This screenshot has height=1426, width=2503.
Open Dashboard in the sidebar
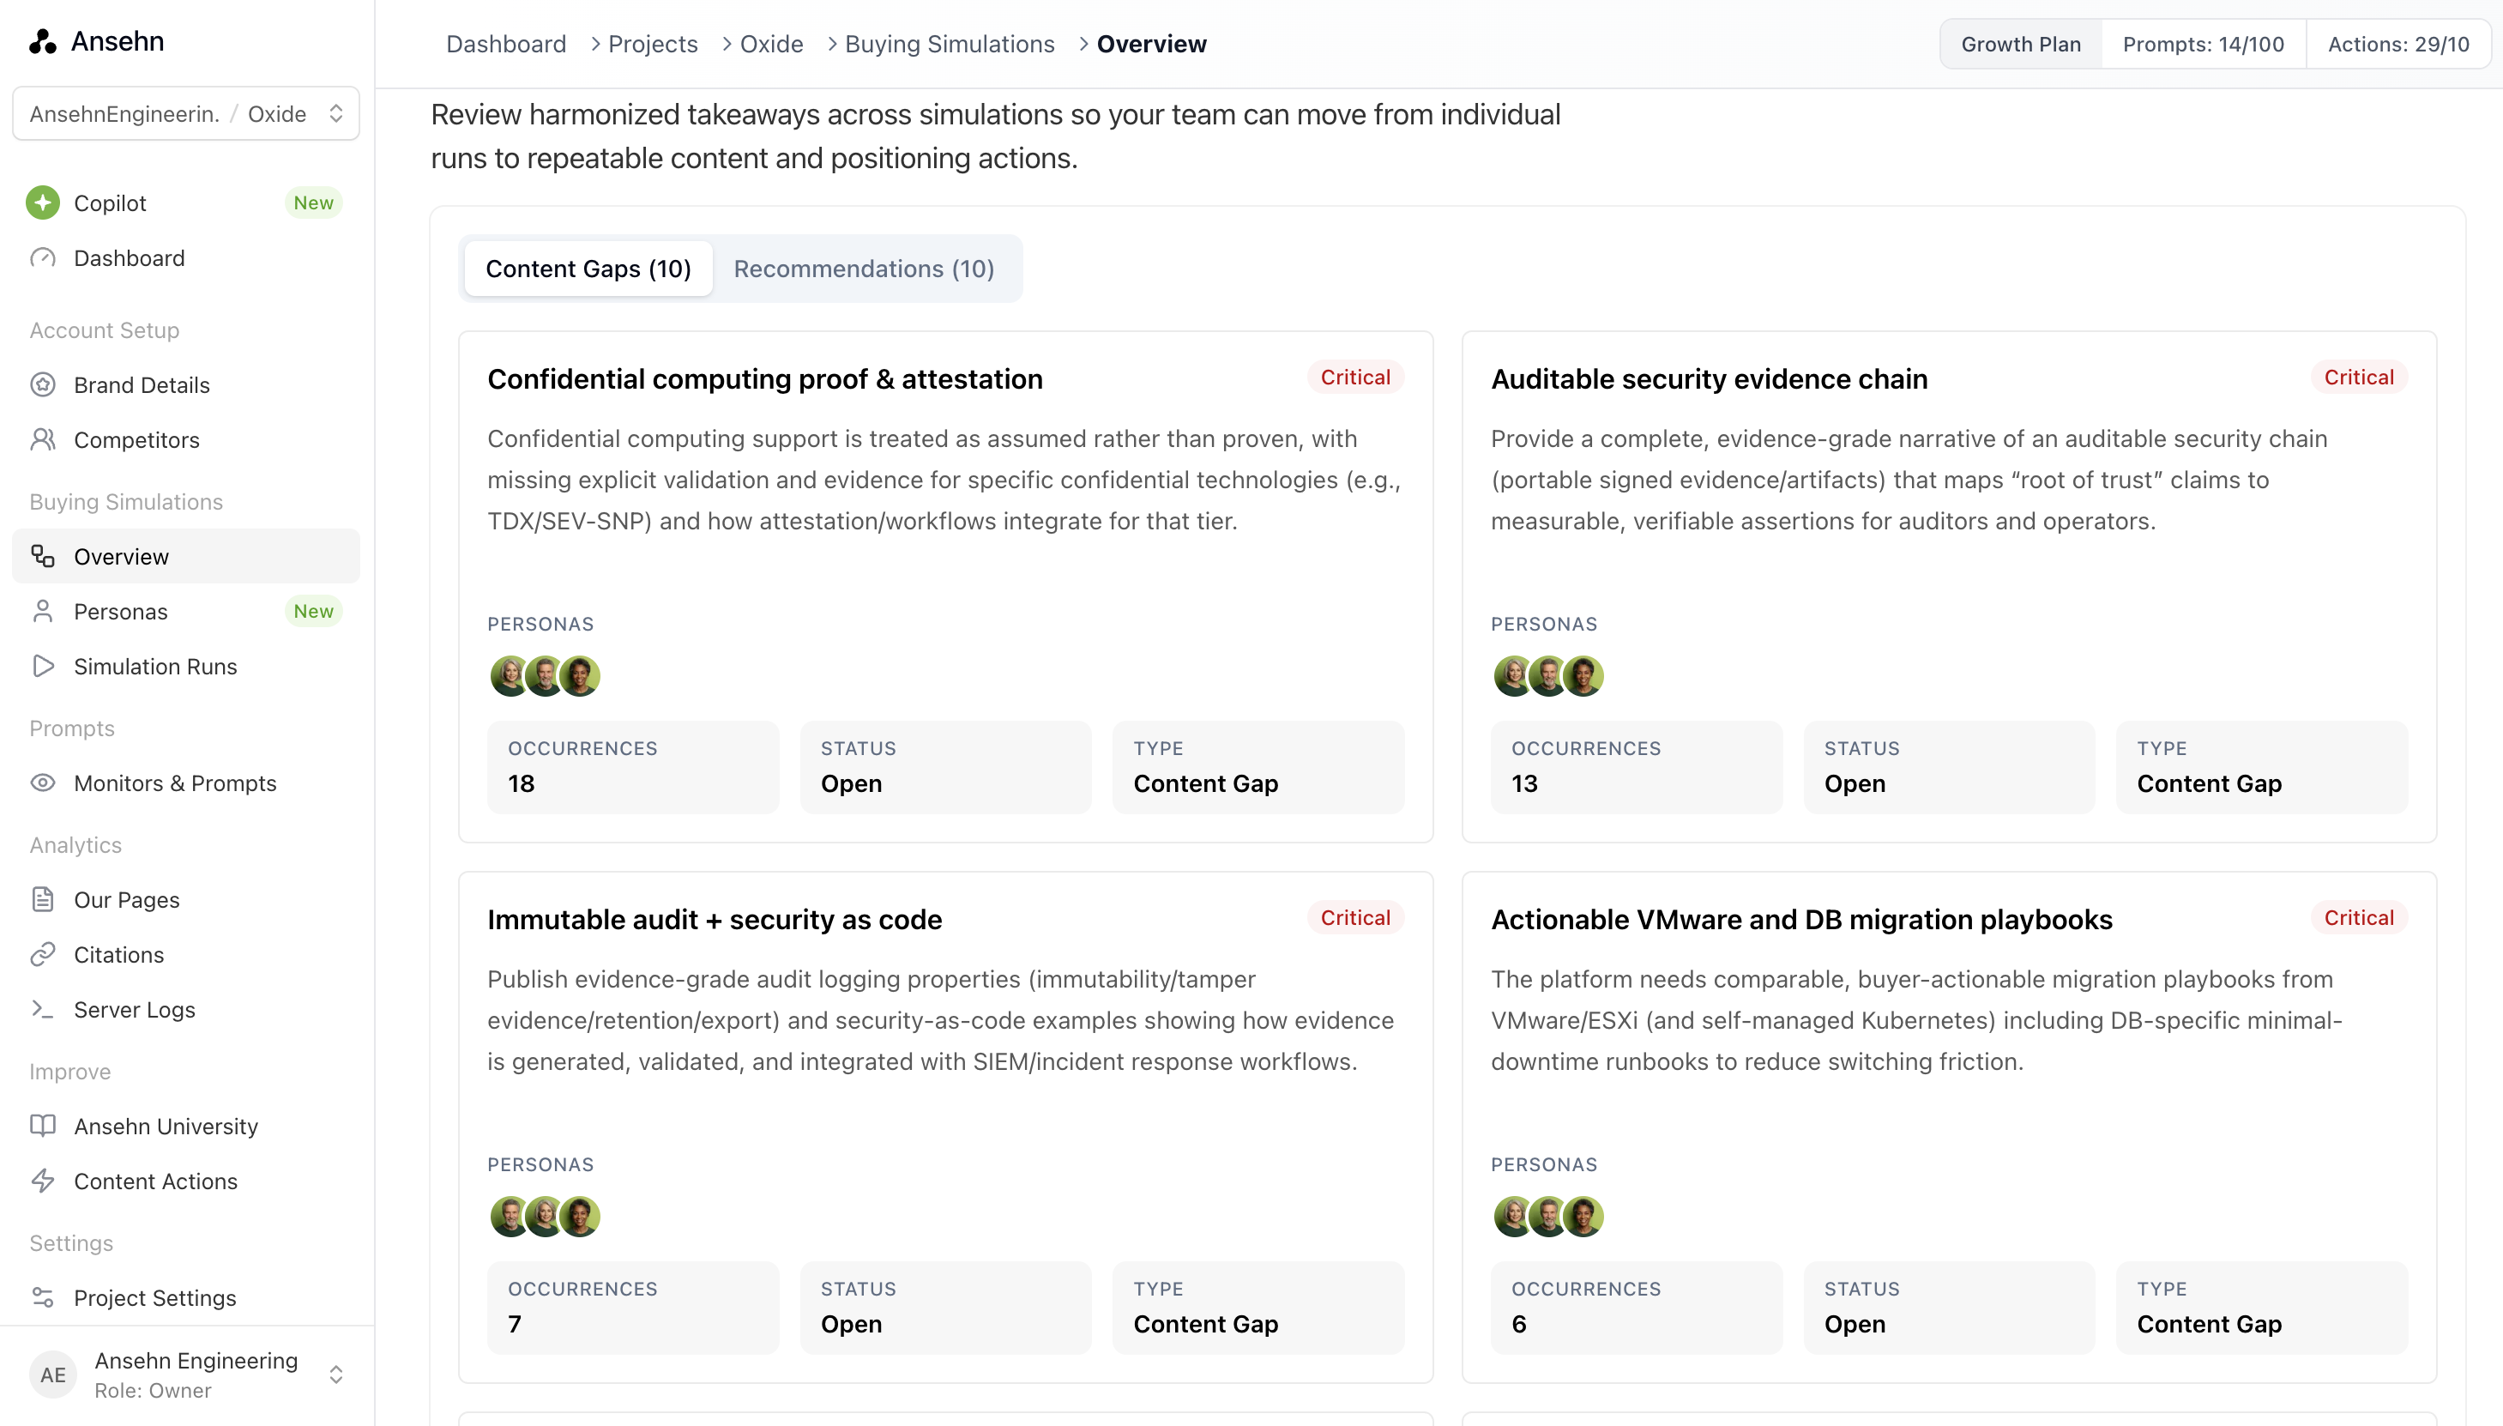(186, 257)
